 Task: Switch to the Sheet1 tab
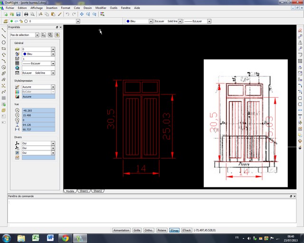click(84, 191)
